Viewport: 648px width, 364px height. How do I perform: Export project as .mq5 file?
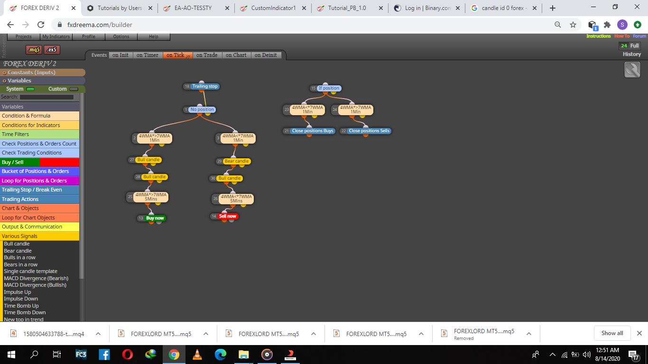[34, 50]
